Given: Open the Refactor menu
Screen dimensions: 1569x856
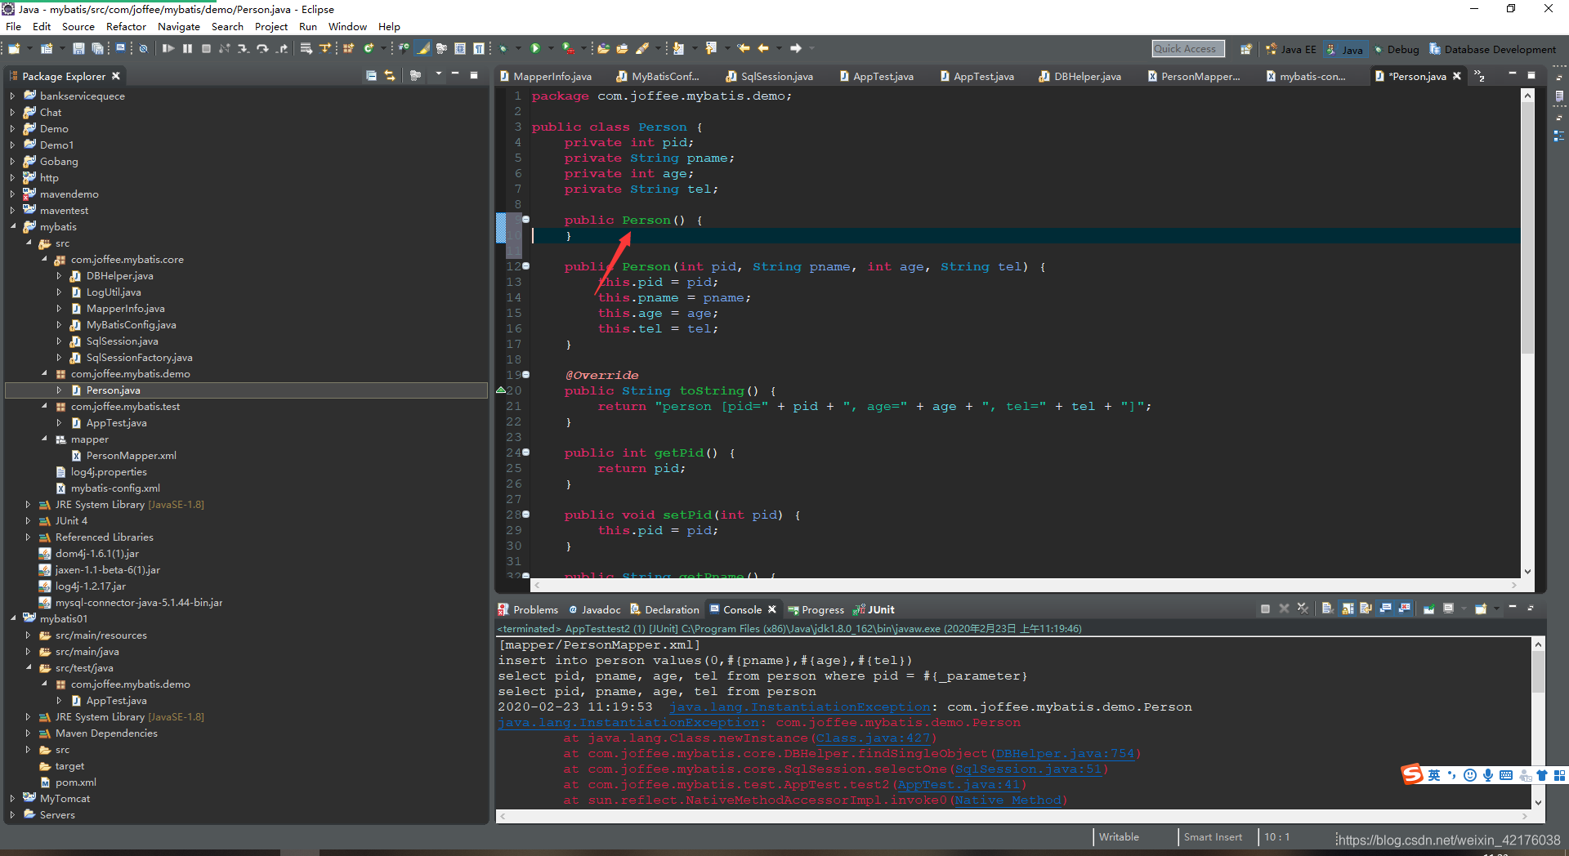Looking at the screenshot, I should pyautogui.click(x=126, y=26).
